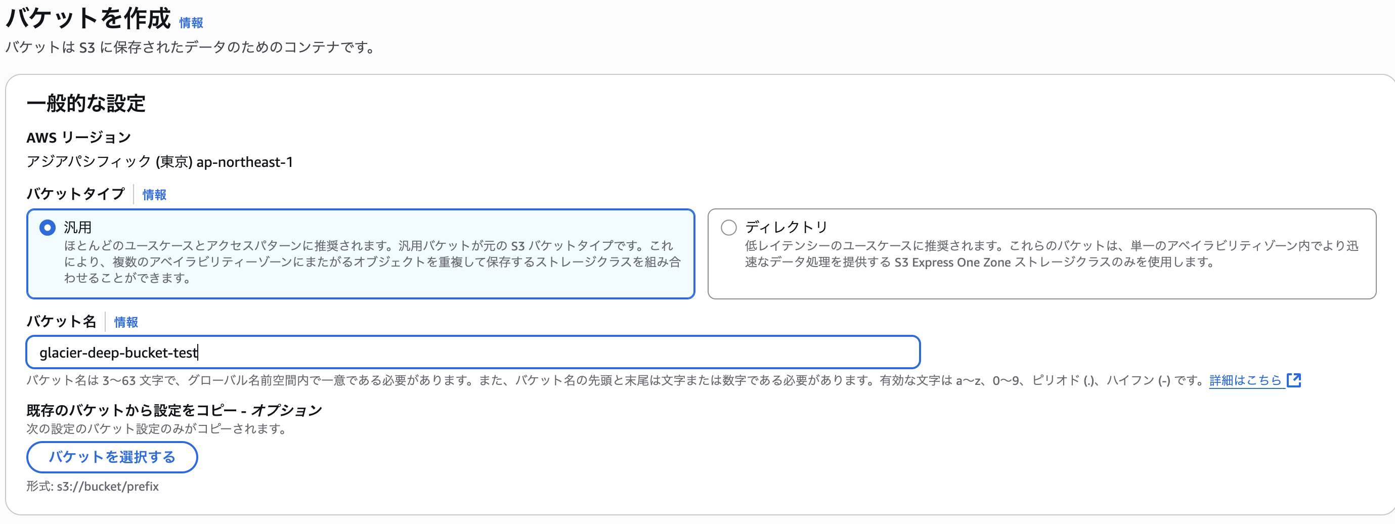Click the external link icon after 詳細はこちら
The image size is (1395, 524).
[x=1294, y=380]
